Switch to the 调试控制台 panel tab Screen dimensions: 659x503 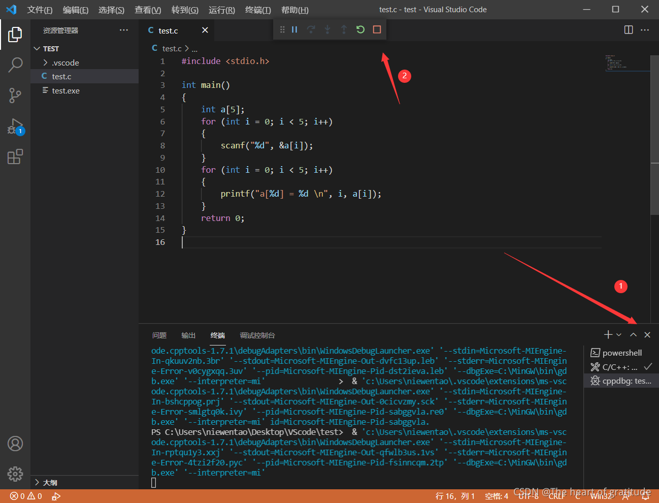pyautogui.click(x=257, y=335)
